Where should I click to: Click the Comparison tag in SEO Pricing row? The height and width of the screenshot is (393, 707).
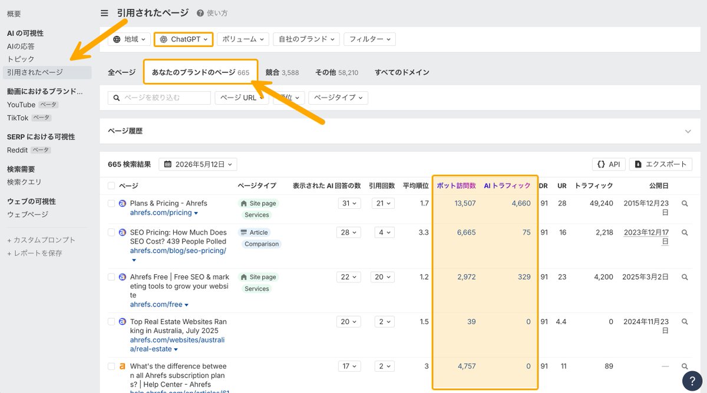tap(261, 244)
